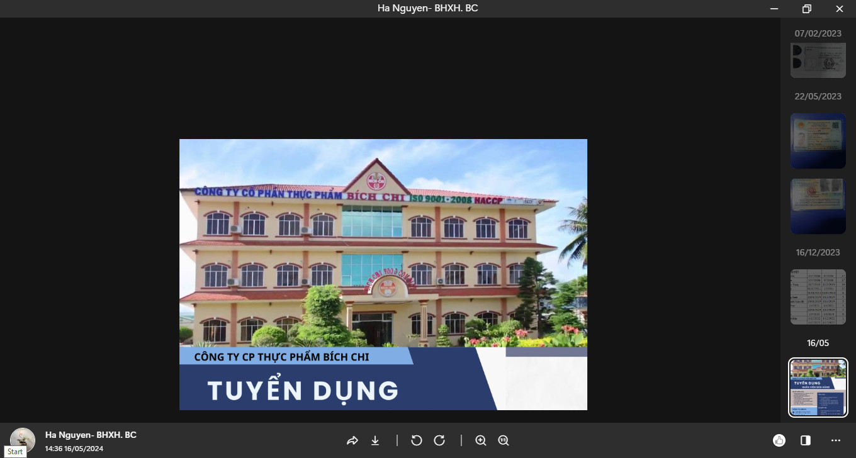This screenshot has width=856, height=458.
Task: Forward the image to another chat
Action: coord(352,440)
